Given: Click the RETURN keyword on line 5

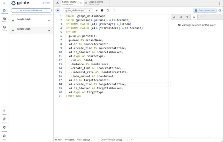Looking at the screenshot, I should (x=70, y=32).
